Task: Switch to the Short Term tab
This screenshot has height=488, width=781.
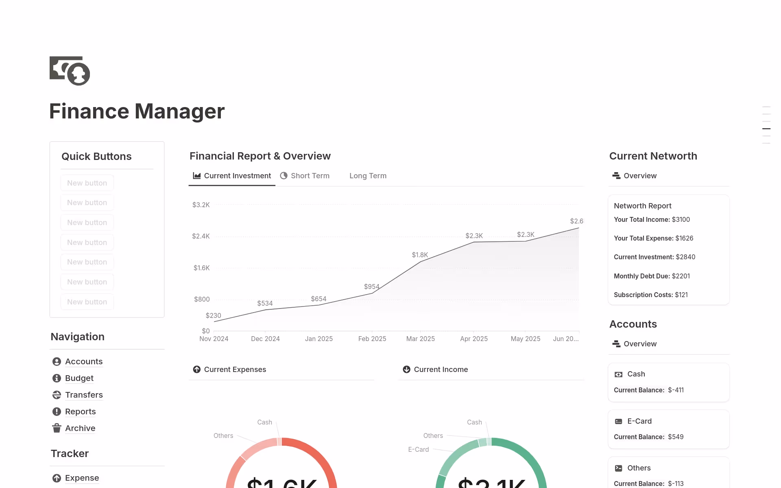Action: pyautogui.click(x=305, y=176)
